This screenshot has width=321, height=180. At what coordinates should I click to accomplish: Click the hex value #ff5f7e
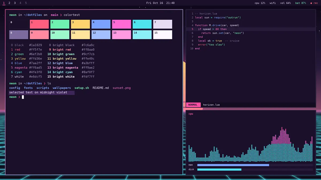click(x=36, y=50)
